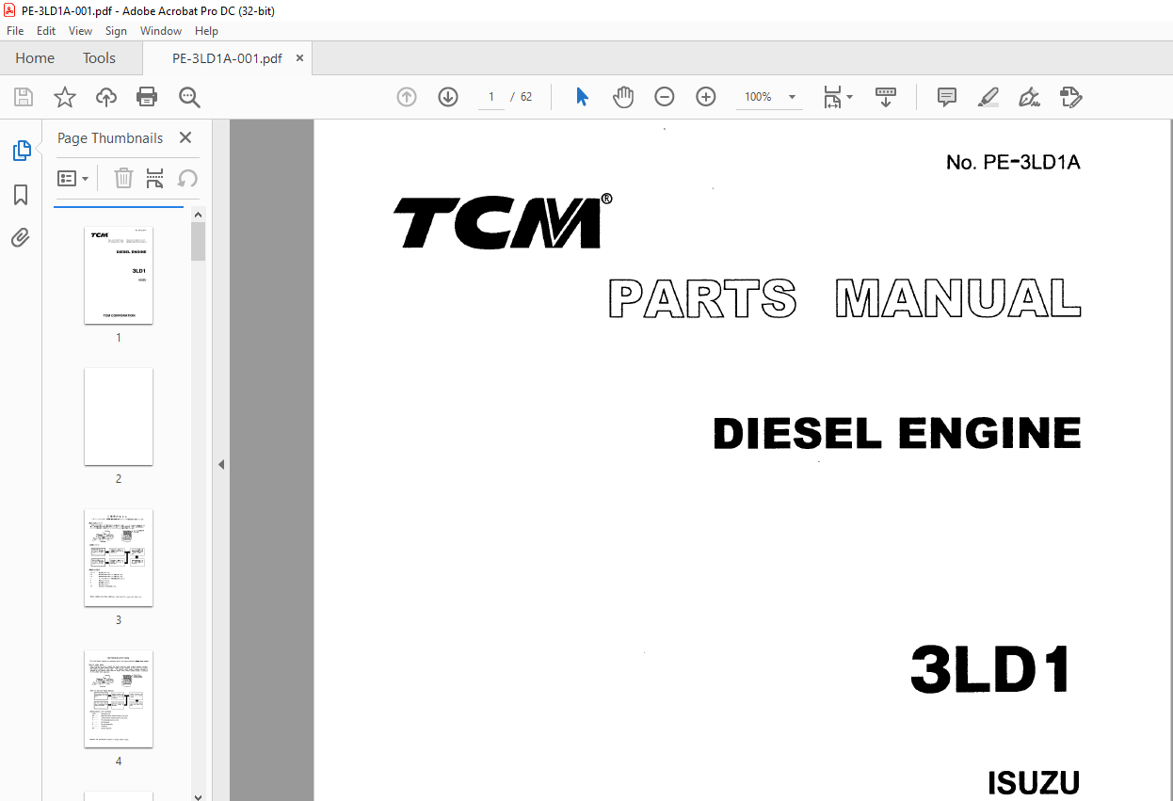Click the read mode keyboard-arrow icon
The image size is (1173, 801).
click(x=886, y=97)
